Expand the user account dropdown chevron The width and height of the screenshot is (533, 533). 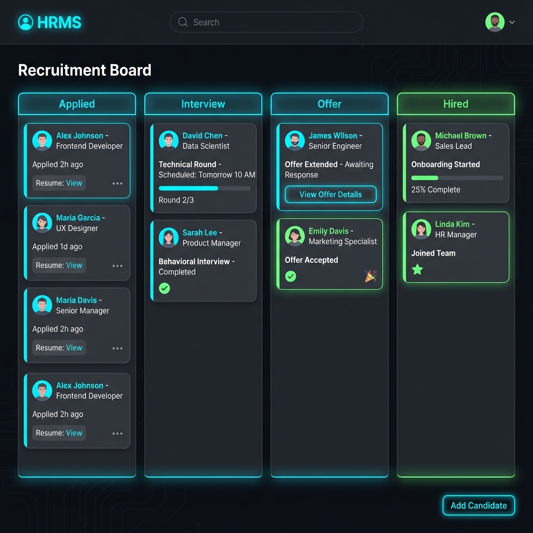[x=512, y=22]
